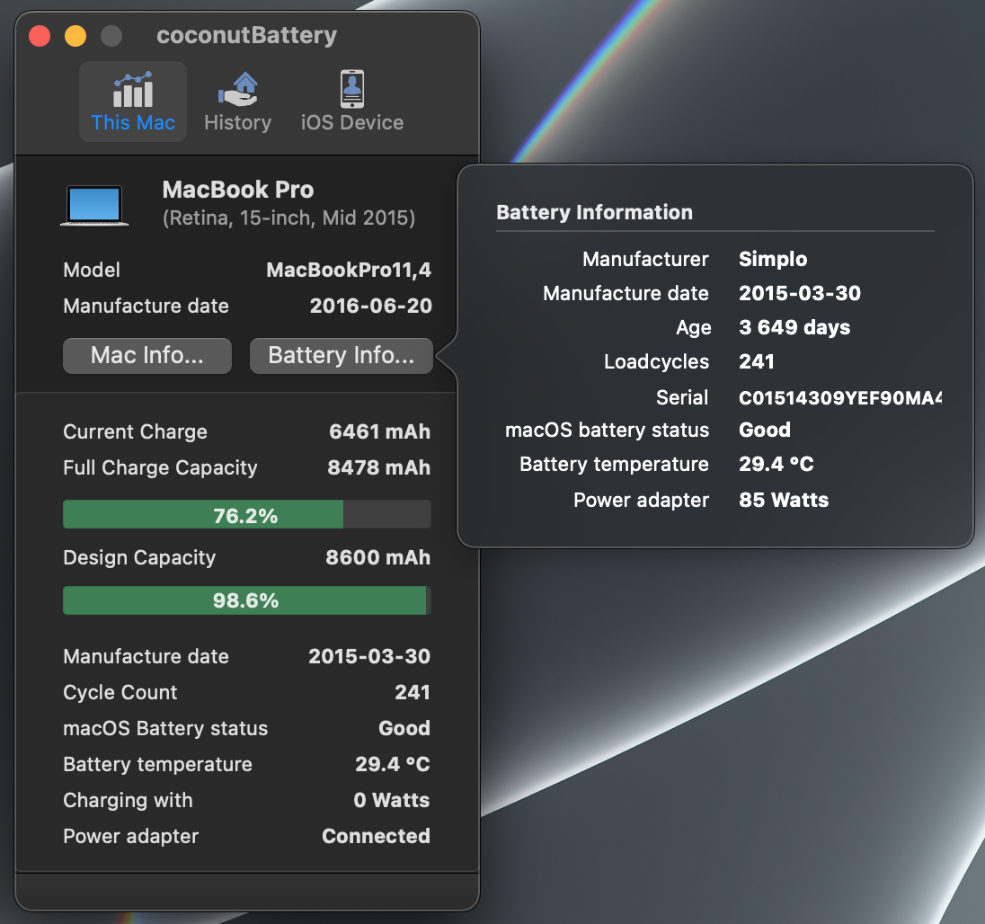The width and height of the screenshot is (985, 924).
Task: Click the battery serial number C01514309YEF90MA4
Action: (x=840, y=397)
